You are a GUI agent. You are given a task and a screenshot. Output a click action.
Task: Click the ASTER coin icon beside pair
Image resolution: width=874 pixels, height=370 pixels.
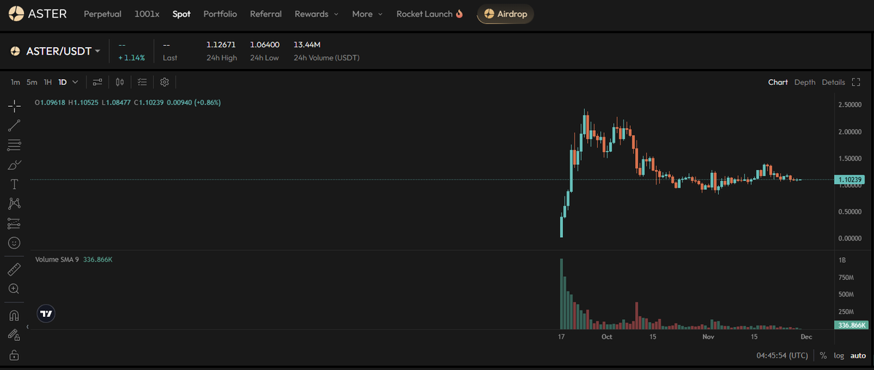pos(15,52)
